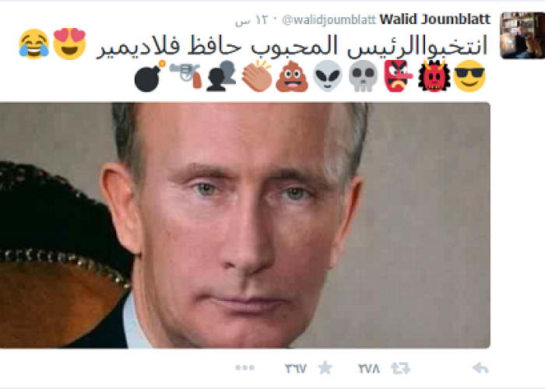Click the pile of poo emoji
Viewport: 545px width, 389px height.
(x=292, y=76)
